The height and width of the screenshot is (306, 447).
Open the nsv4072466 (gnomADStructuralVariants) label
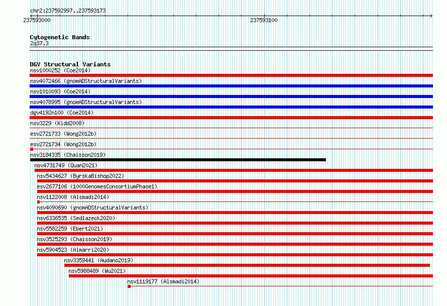86,81
